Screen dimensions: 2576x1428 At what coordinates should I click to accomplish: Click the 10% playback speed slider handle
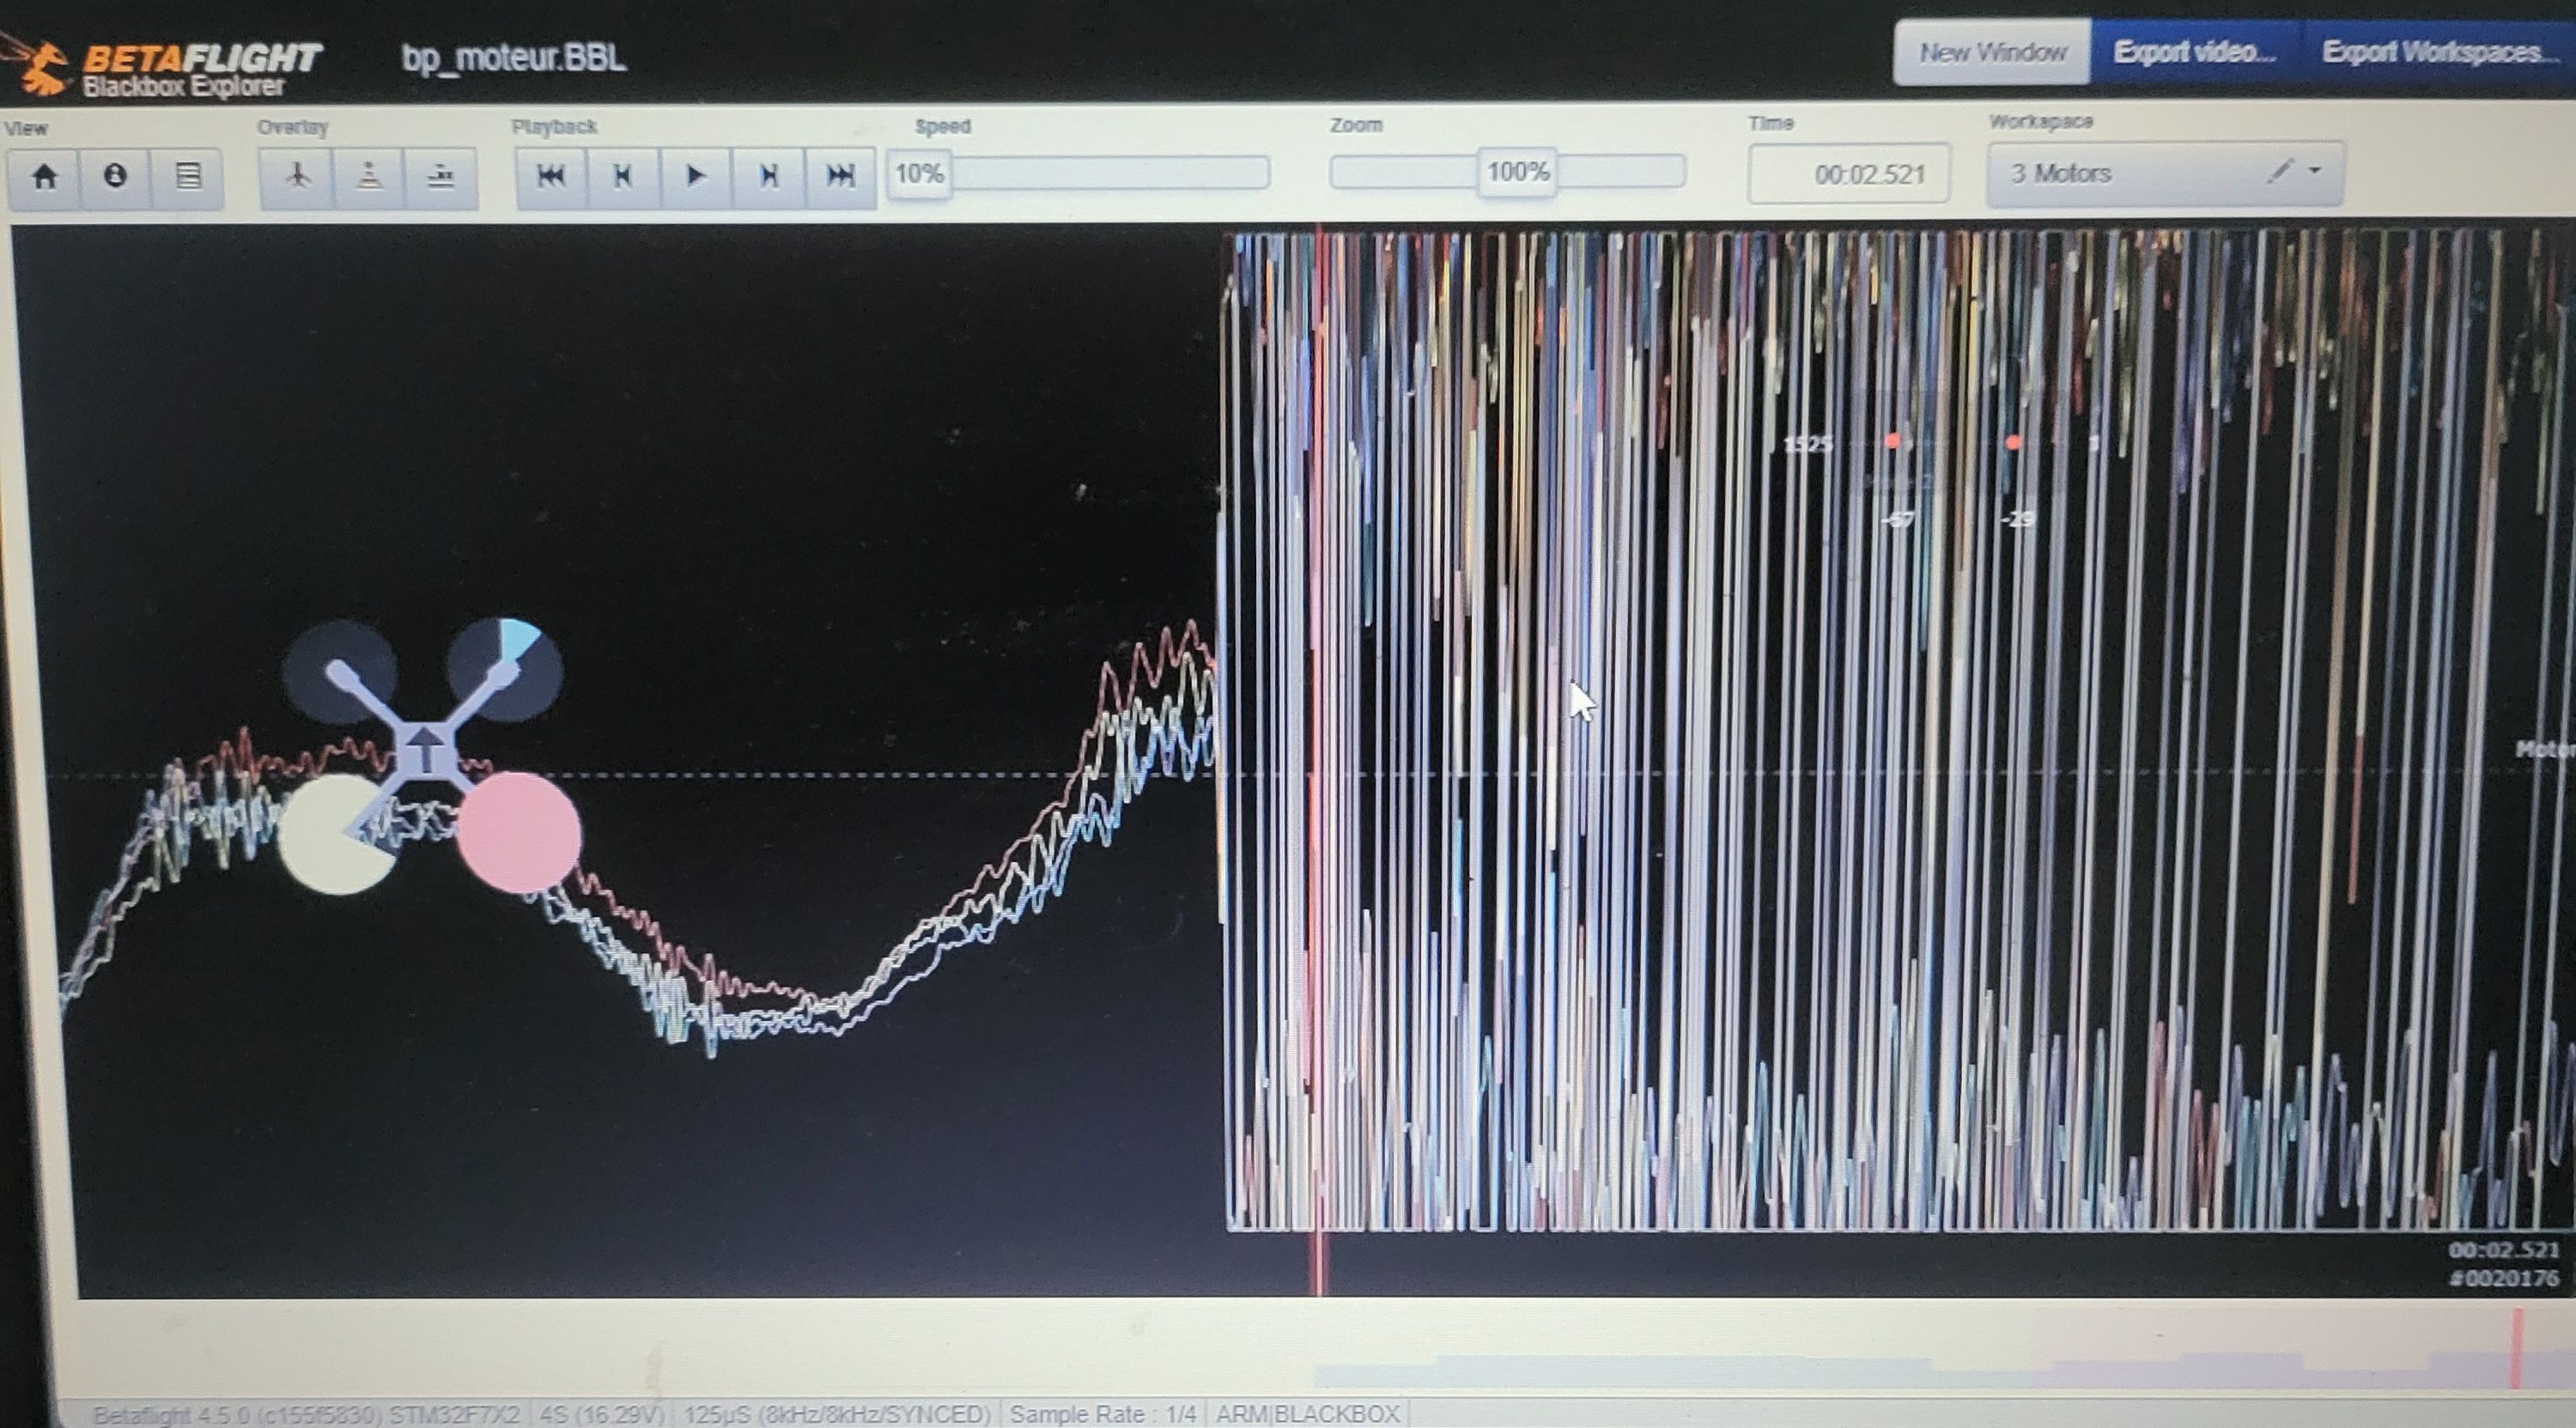pos(919,174)
